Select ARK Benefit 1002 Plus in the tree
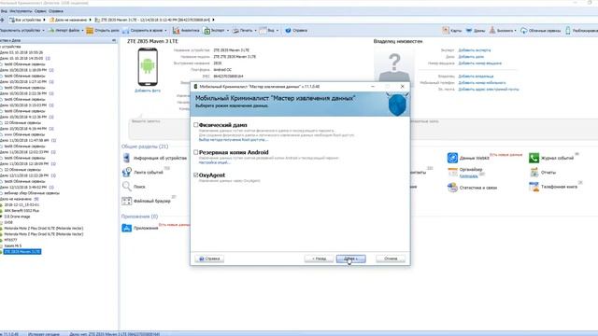This screenshot has width=598, height=336. [21, 211]
